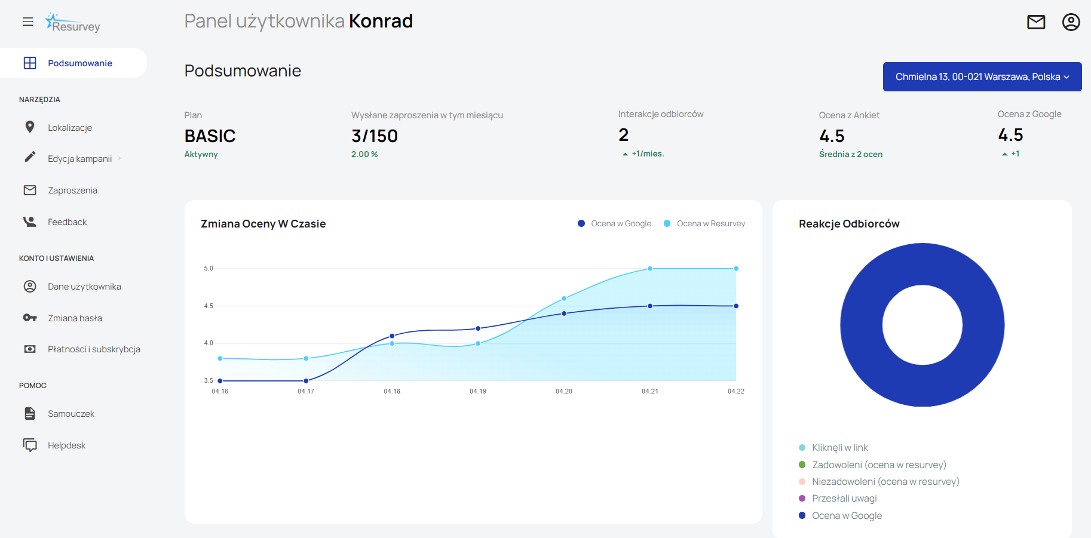The image size is (1091, 538).
Task: Open Zmiana hasła menu item
Action: (x=75, y=318)
